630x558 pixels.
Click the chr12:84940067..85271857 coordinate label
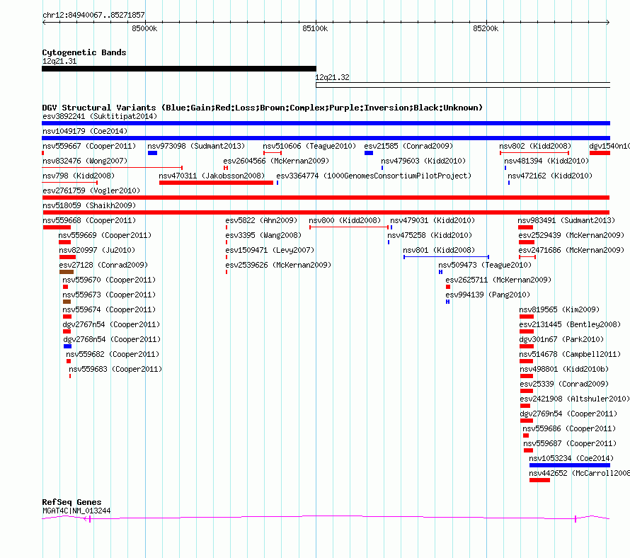tap(93, 15)
